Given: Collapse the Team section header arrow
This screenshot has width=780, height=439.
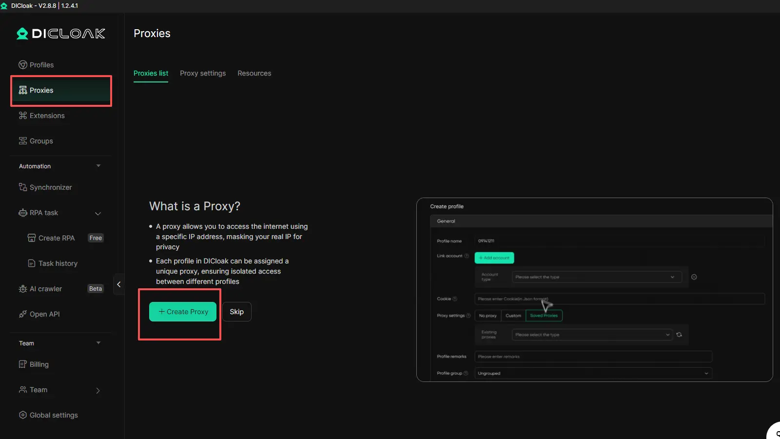Looking at the screenshot, I should [x=98, y=343].
